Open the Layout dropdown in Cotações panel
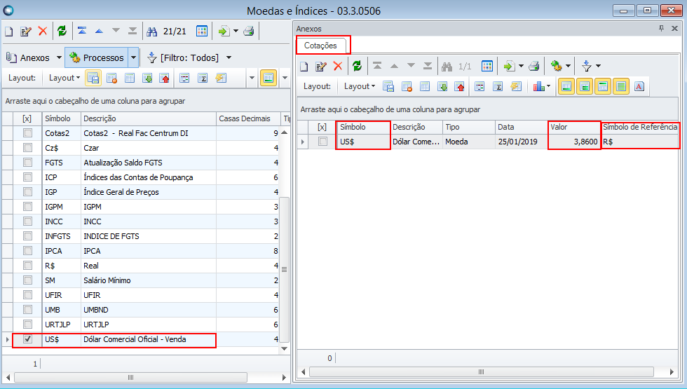This screenshot has width=687, height=389. pos(360,86)
